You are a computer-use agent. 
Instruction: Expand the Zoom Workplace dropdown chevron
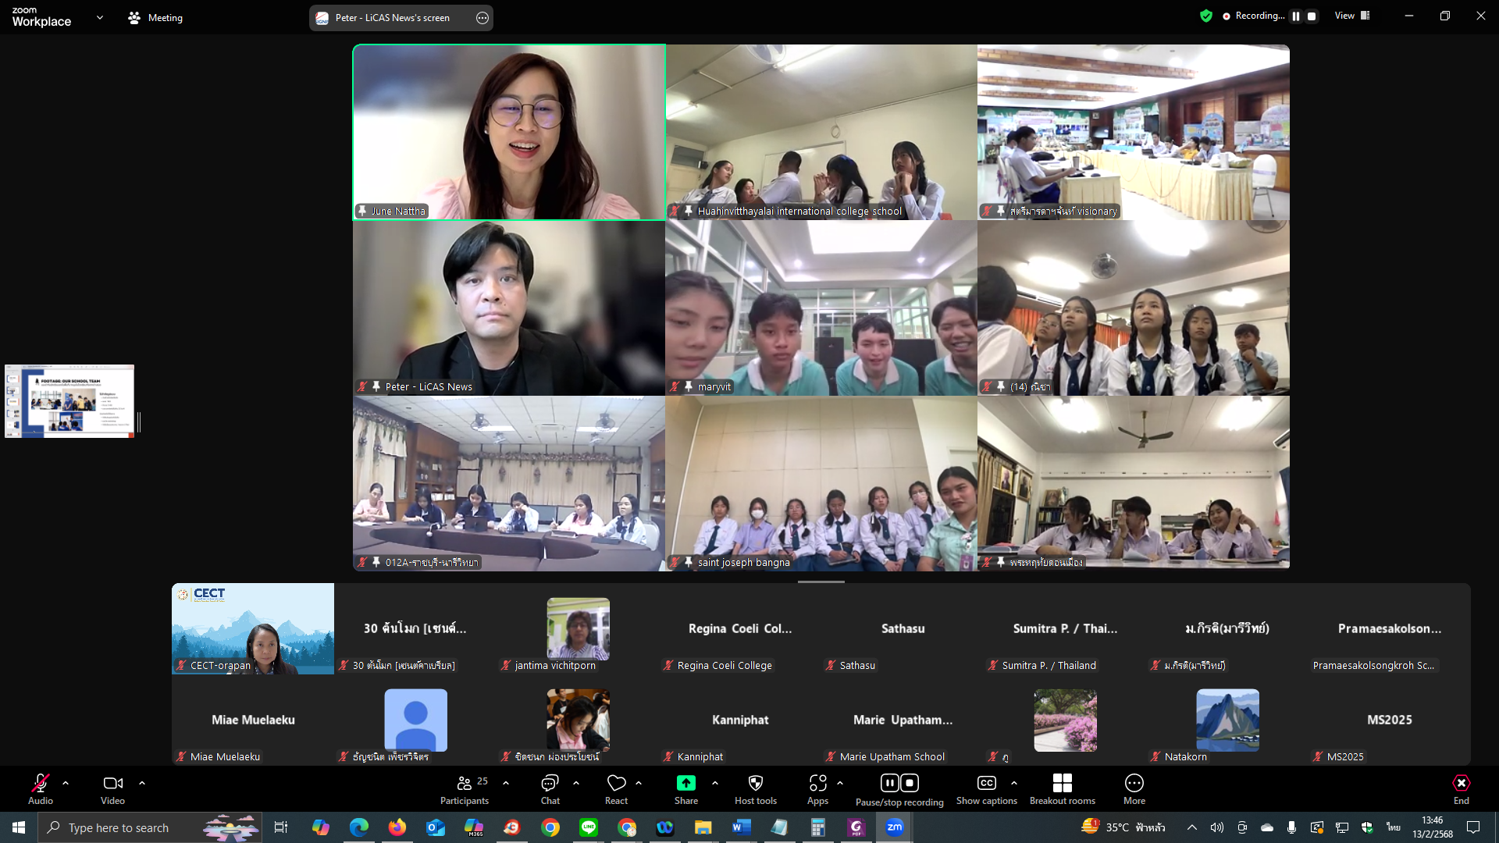click(99, 17)
